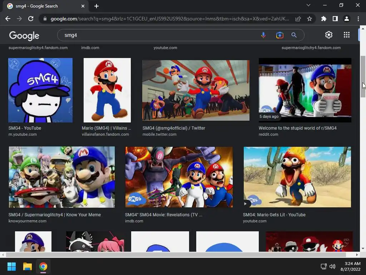This screenshot has width=366, height=275.
Task: Close the smg4 Google Search tab
Action: click(x=83, y=6)
